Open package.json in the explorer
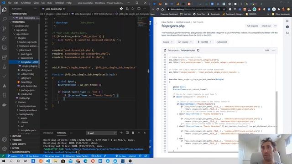This screenshot has height=164, width=292. (27, 90)
